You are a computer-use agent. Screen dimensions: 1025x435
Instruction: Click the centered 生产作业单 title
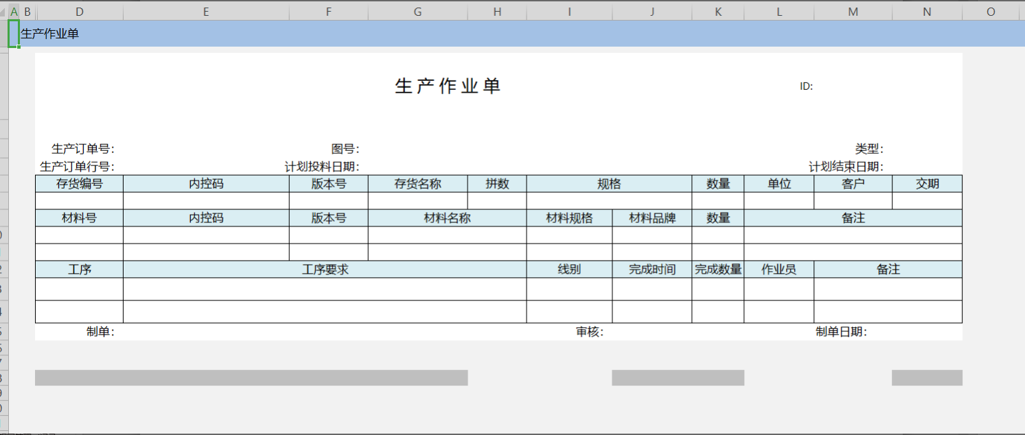point(448,86)
